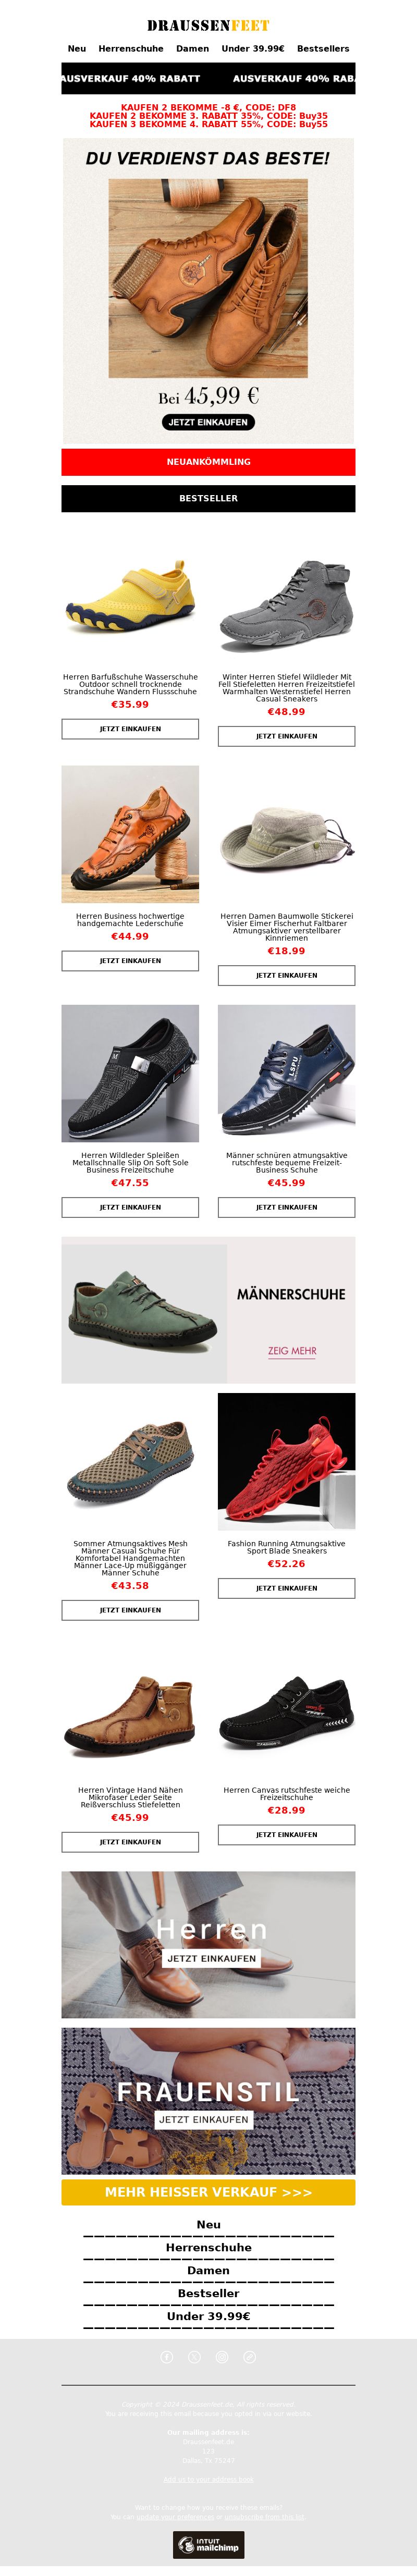
Task: Open the red running blade sneakers image
Action: coord(286,1462)
